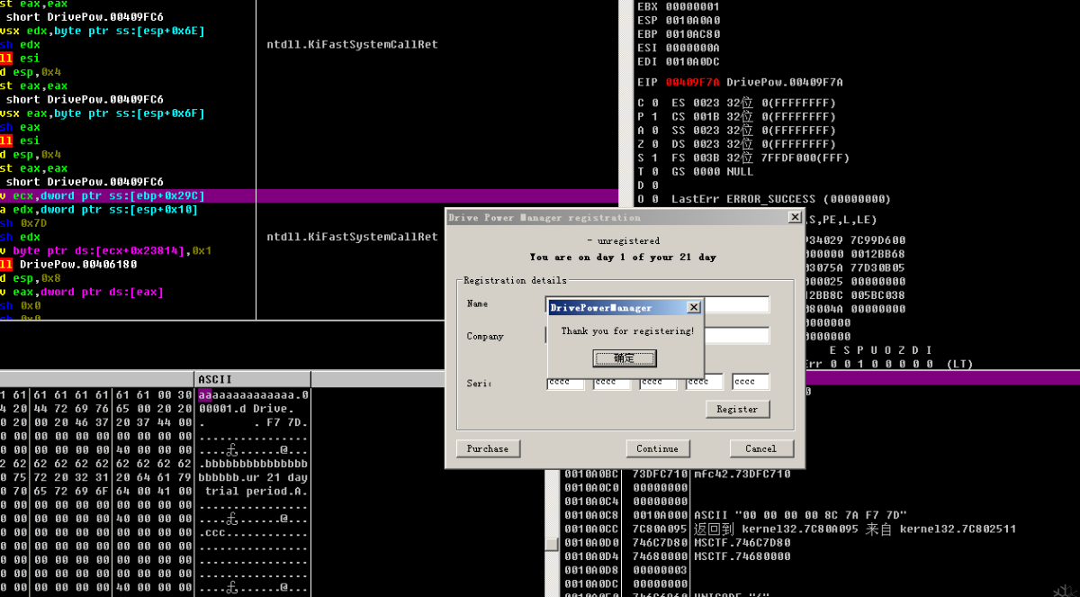Focus the Company input field

pyautogui.click(x=657, y=336)
